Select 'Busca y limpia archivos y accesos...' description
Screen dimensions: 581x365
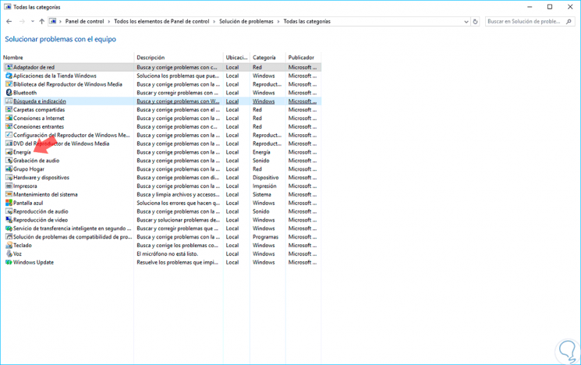coord(179,194)
